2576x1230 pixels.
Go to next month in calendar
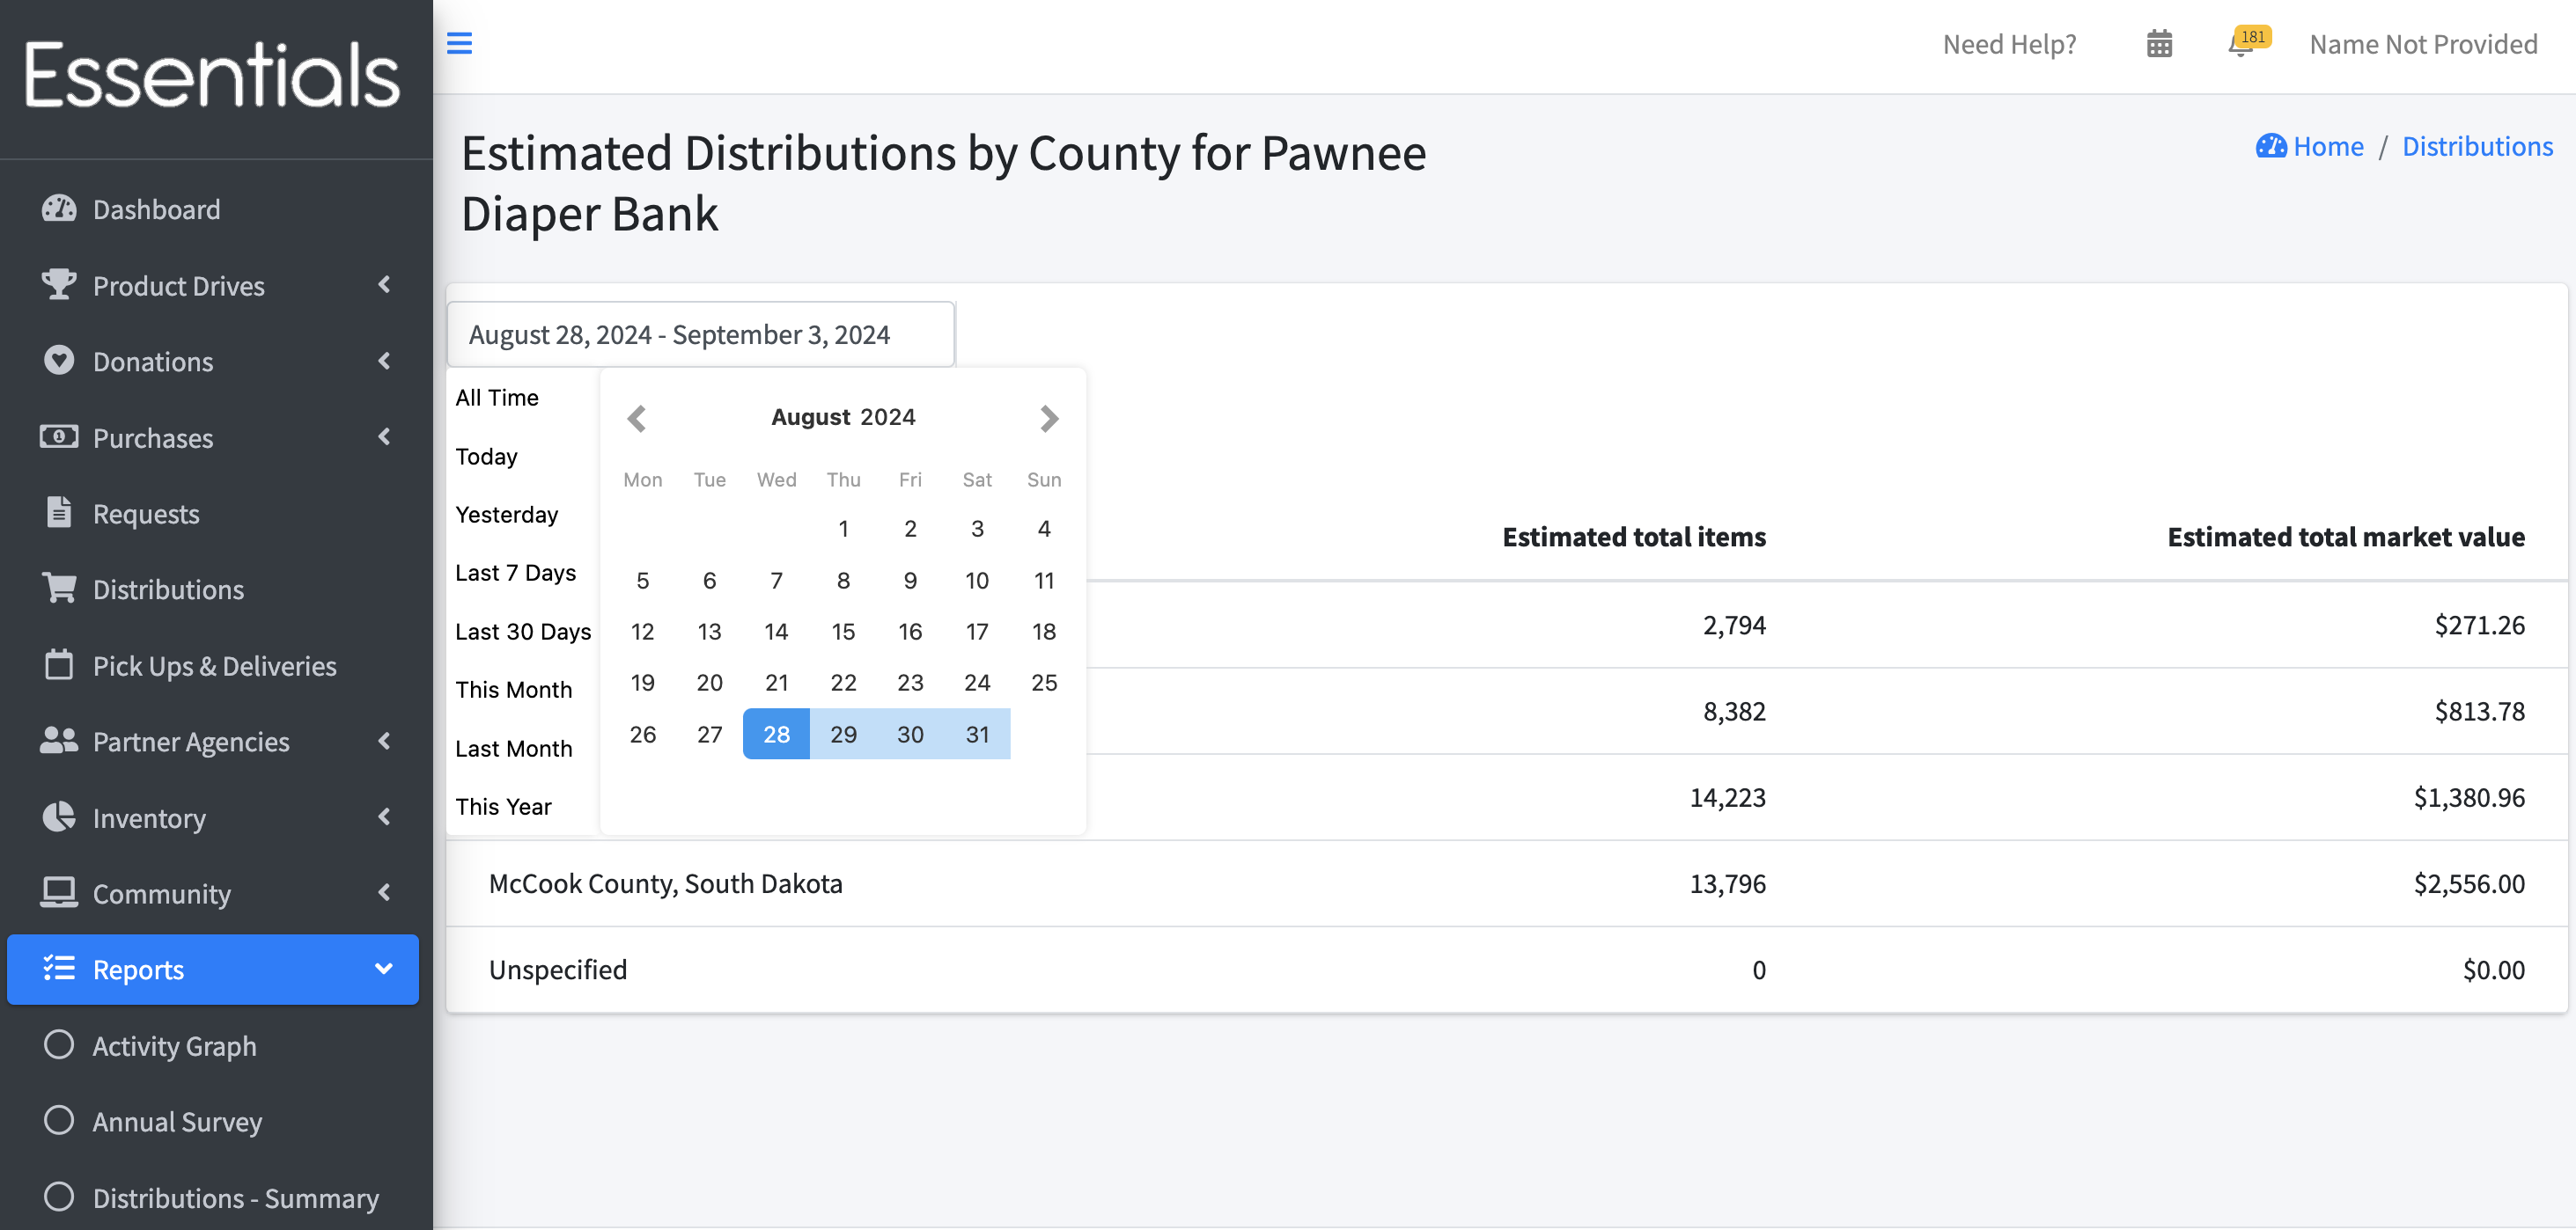(1049, 418)
